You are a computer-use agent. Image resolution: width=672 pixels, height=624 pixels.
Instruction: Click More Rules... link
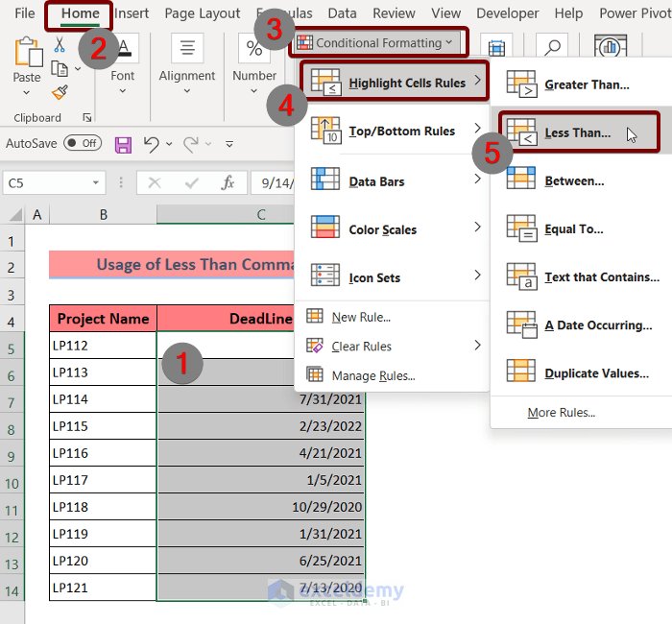click(561, 412)
